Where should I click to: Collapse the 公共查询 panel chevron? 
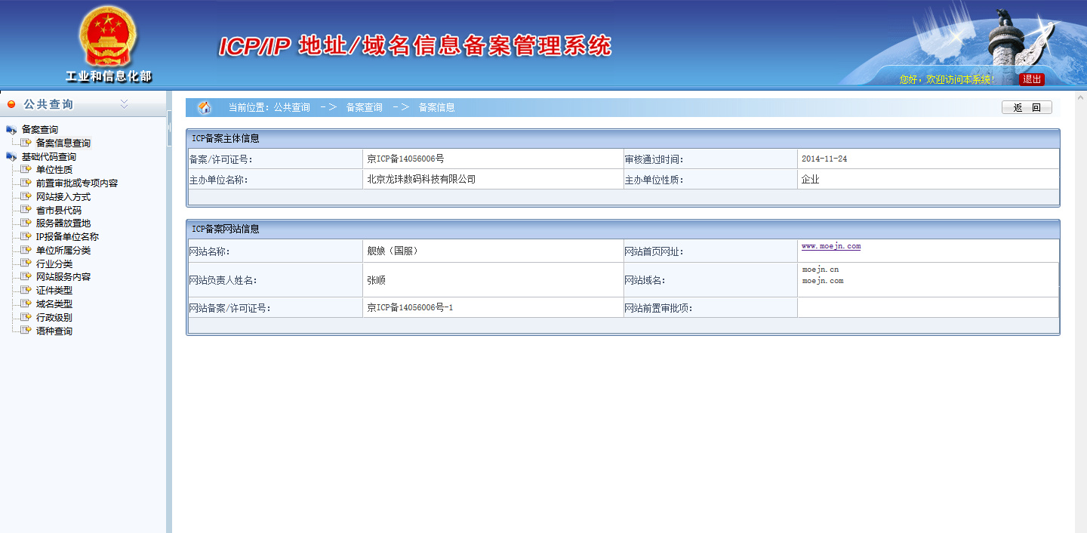point(125,104)
